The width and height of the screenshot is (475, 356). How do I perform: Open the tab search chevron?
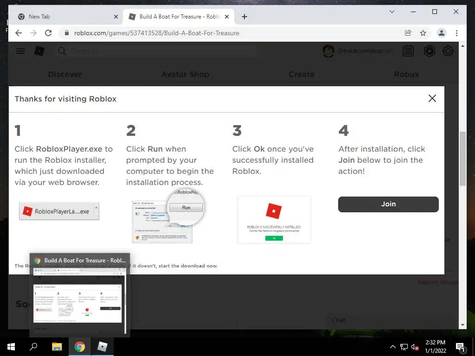392,12
